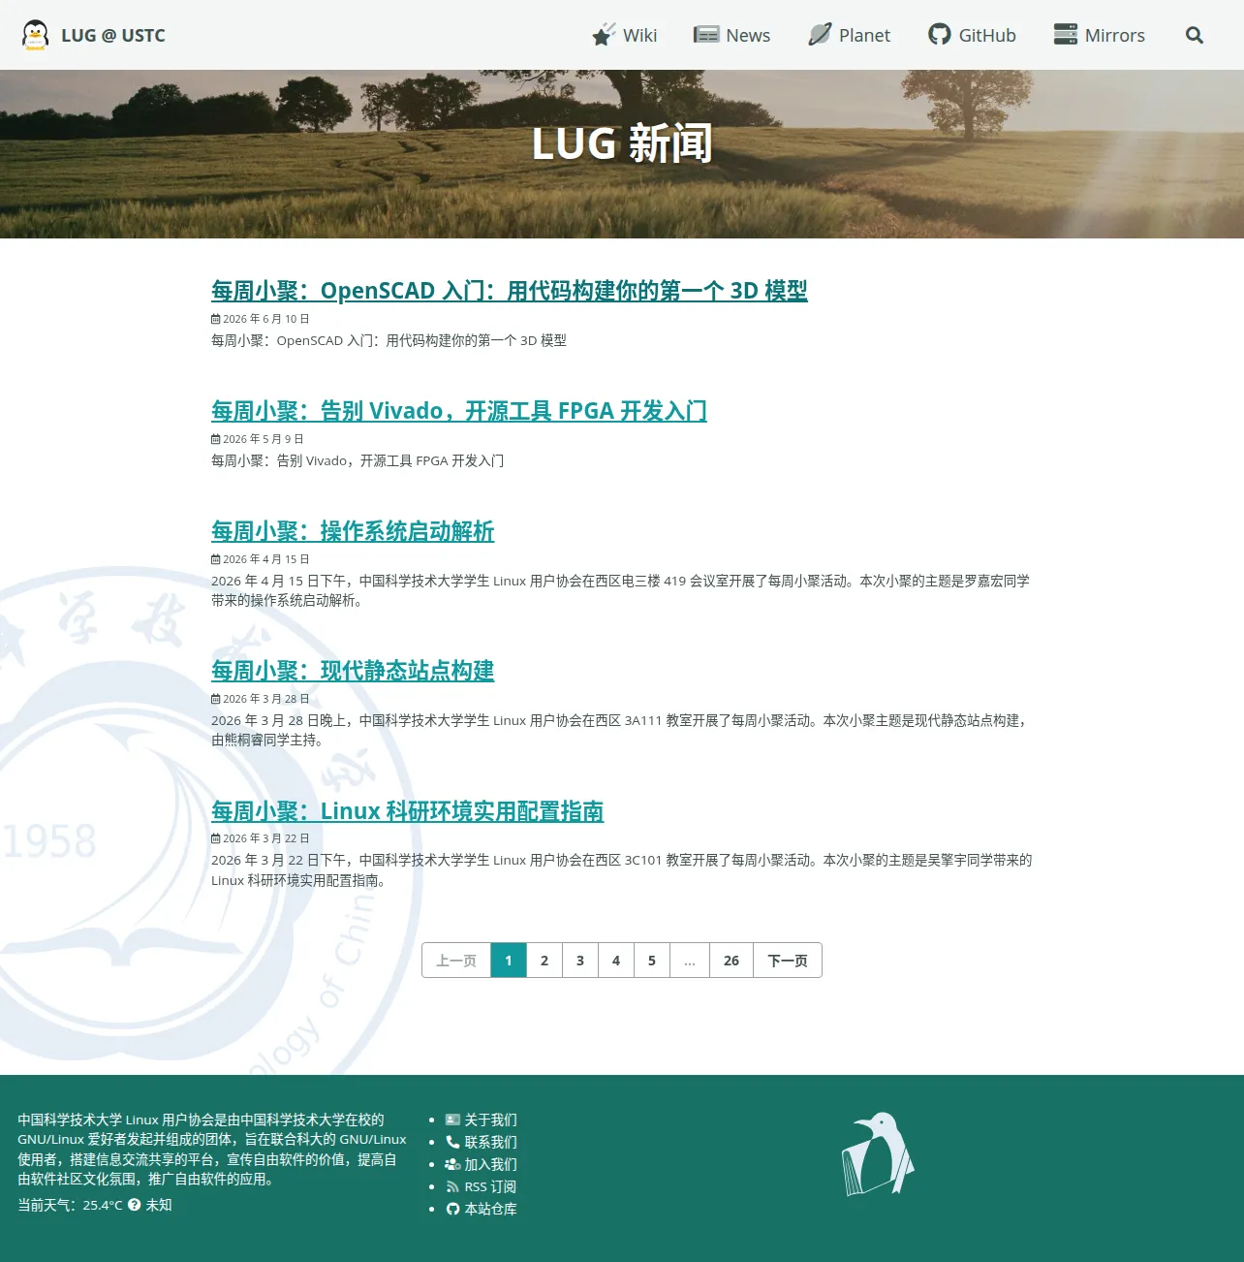Viewport: 1244px width, 1262px height.
Task: Open the Wiki menu item
Action: click(625, 35)
